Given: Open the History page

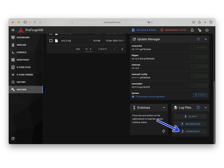Looking at the screenshot, I should [x=26, y=82].
